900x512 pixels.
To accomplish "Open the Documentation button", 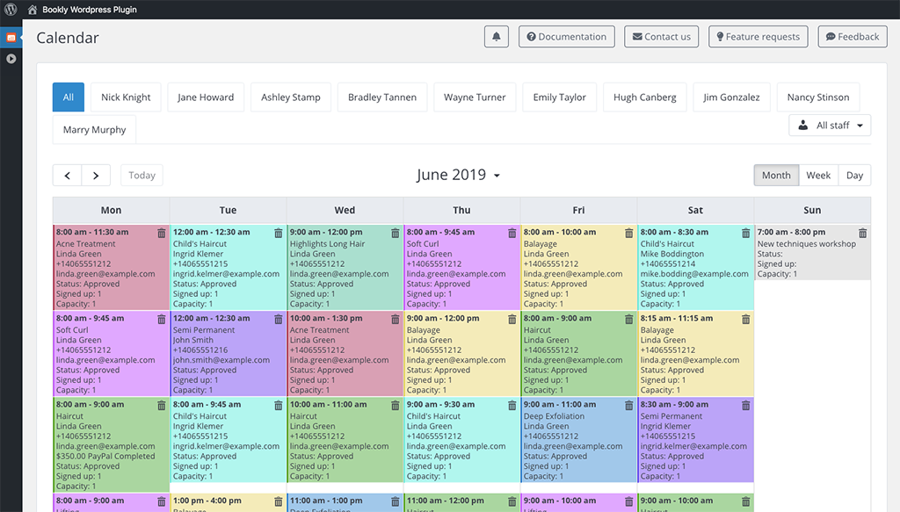I will (x=566, y=37).
